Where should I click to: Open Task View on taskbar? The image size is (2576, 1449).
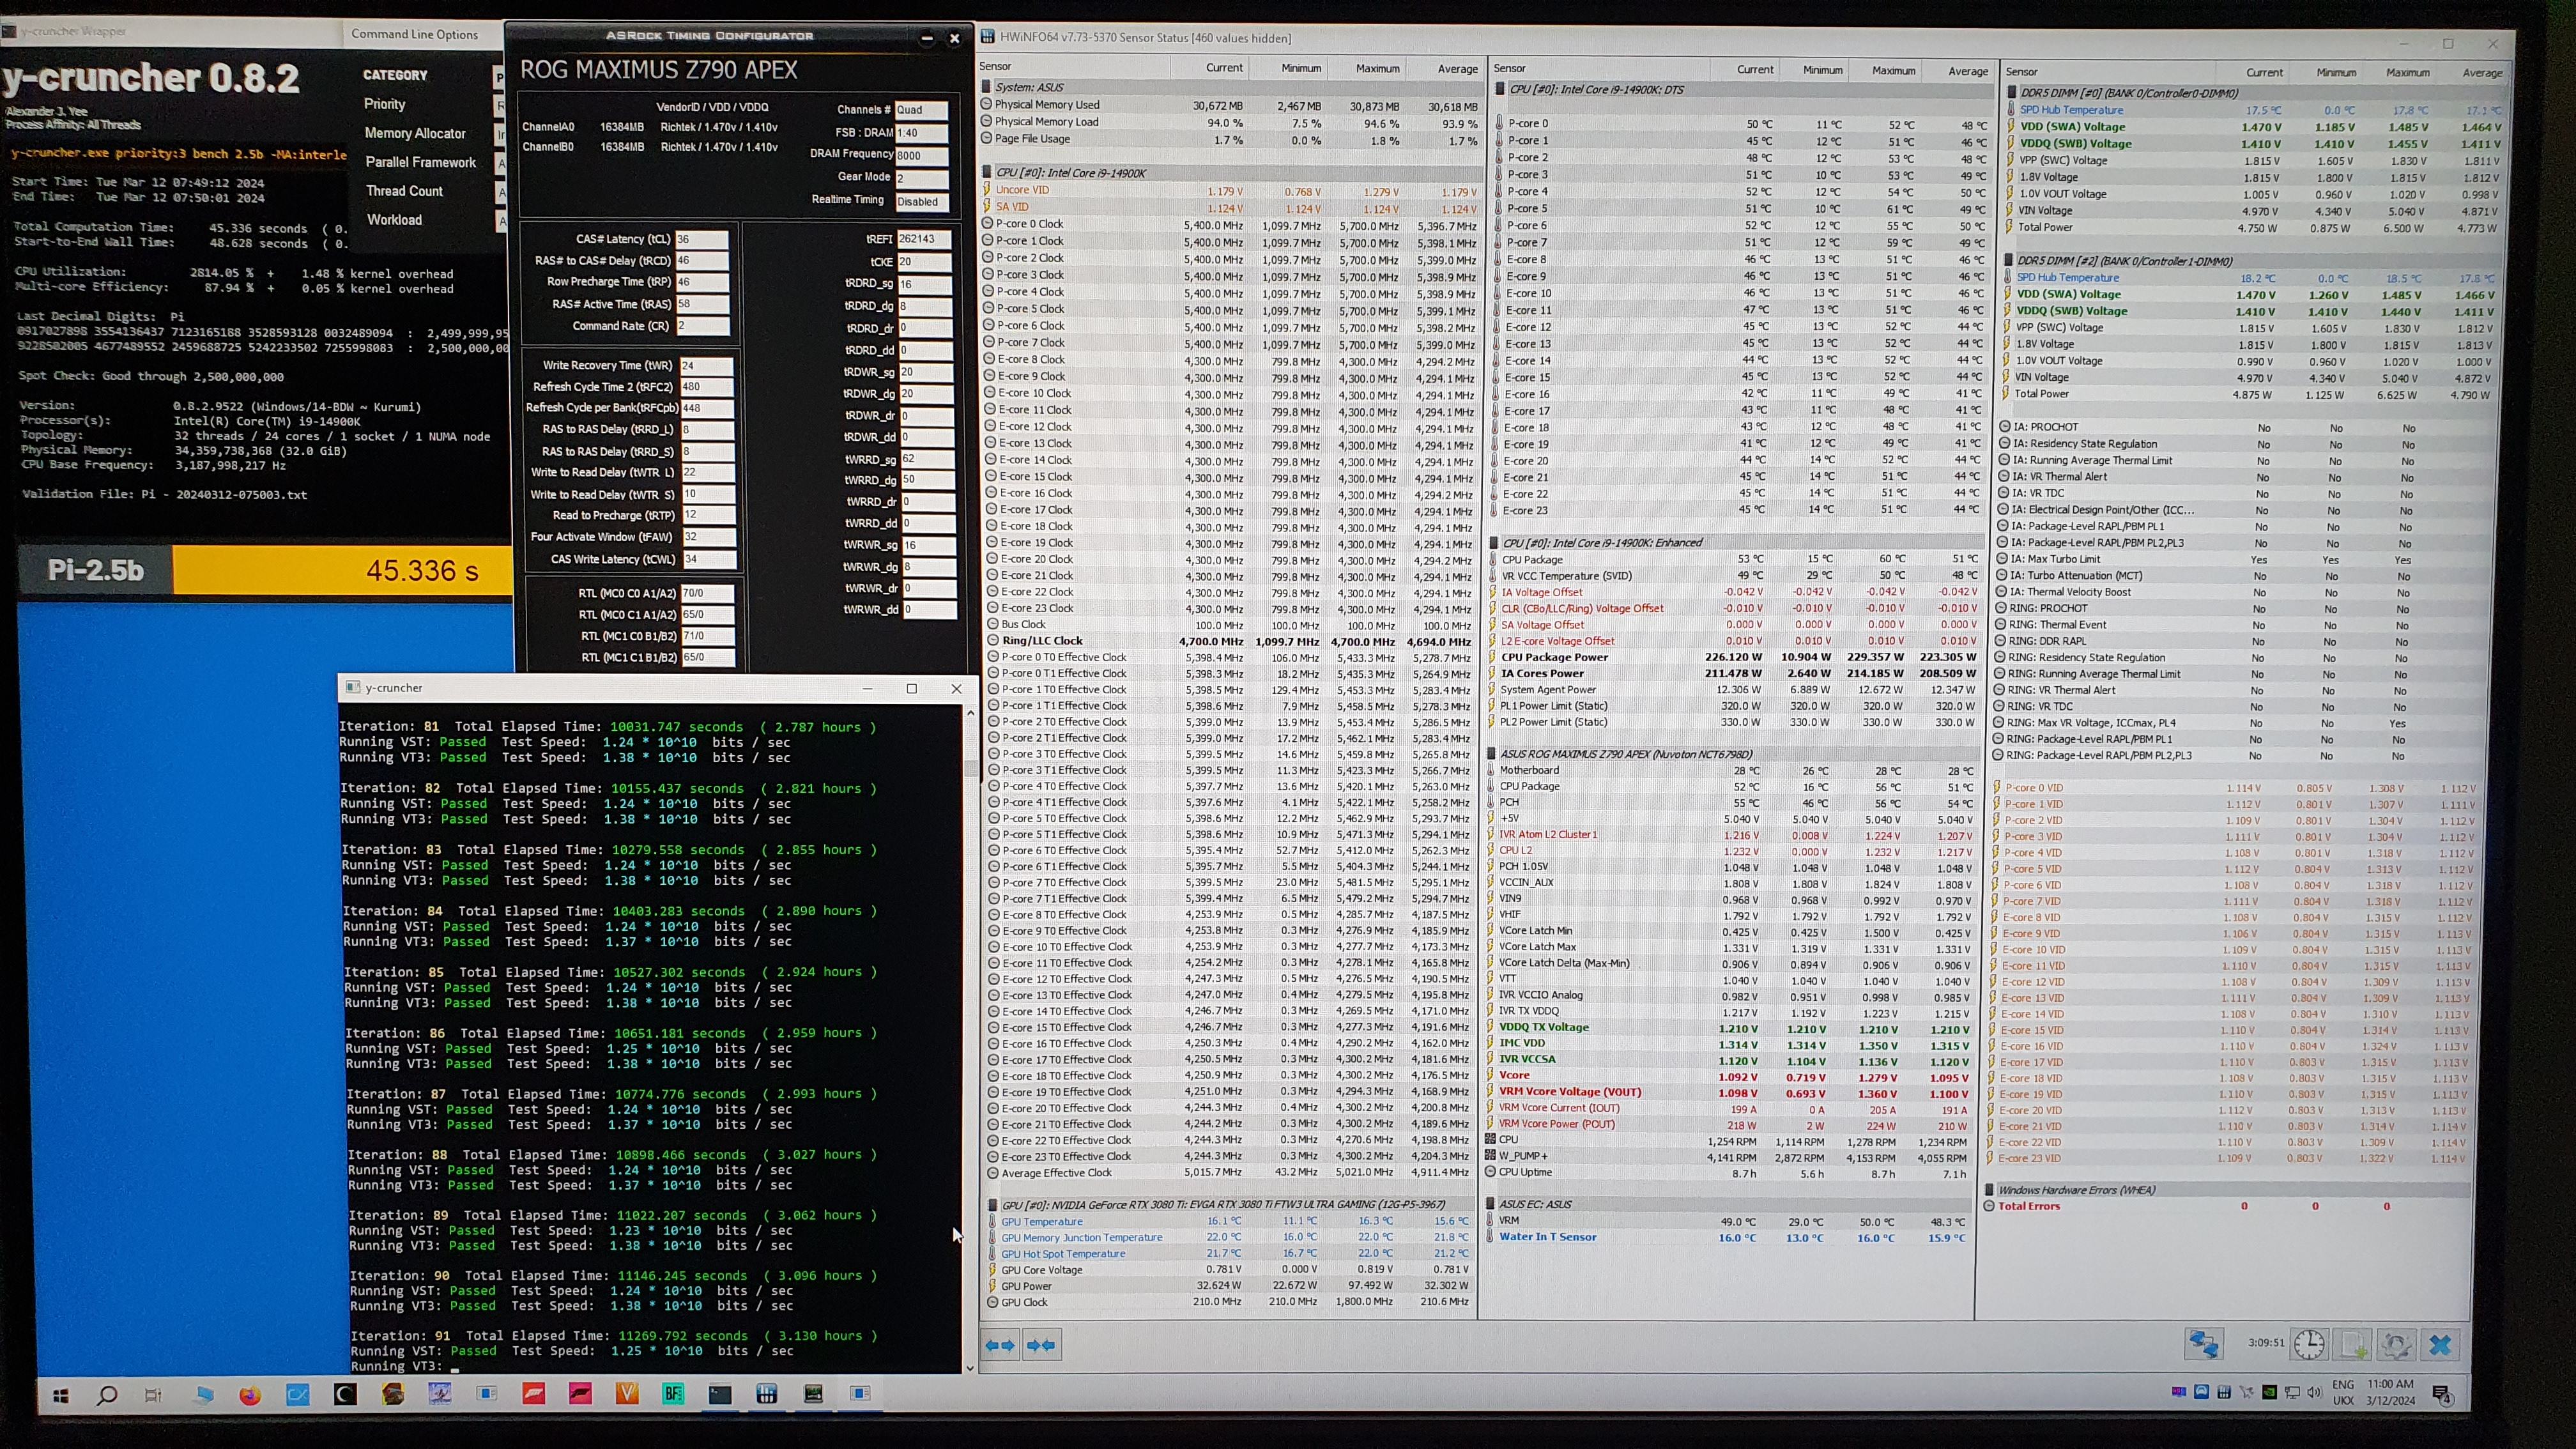(153, 1395)
